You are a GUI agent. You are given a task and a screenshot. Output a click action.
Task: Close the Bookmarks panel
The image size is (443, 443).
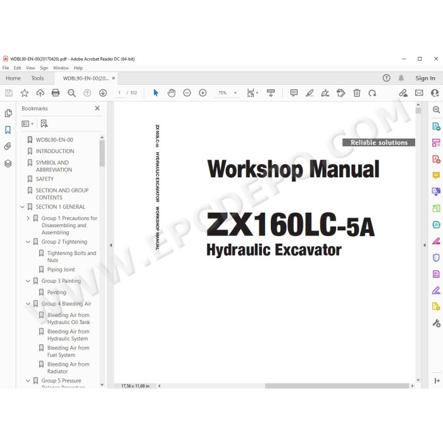pyautogui.click(x=97, y=108)
